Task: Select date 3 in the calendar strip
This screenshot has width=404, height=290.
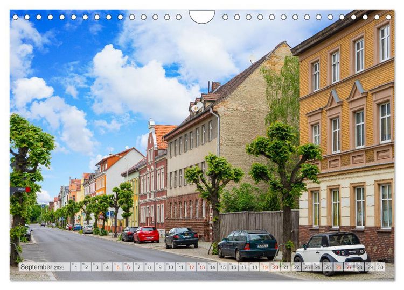Action: [97, 267]
